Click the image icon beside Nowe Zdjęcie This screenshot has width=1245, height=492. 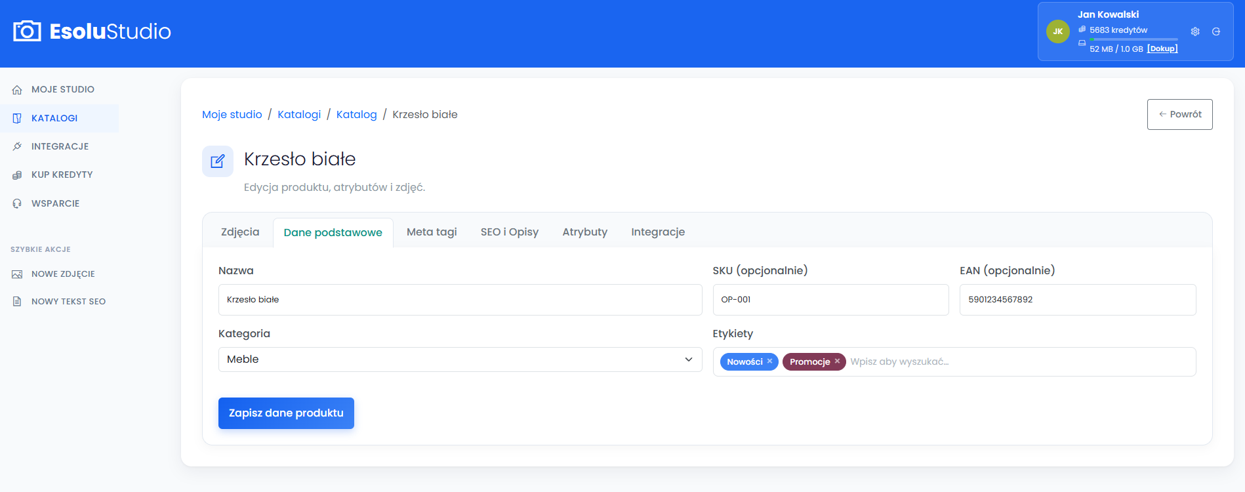coord(17,274)
